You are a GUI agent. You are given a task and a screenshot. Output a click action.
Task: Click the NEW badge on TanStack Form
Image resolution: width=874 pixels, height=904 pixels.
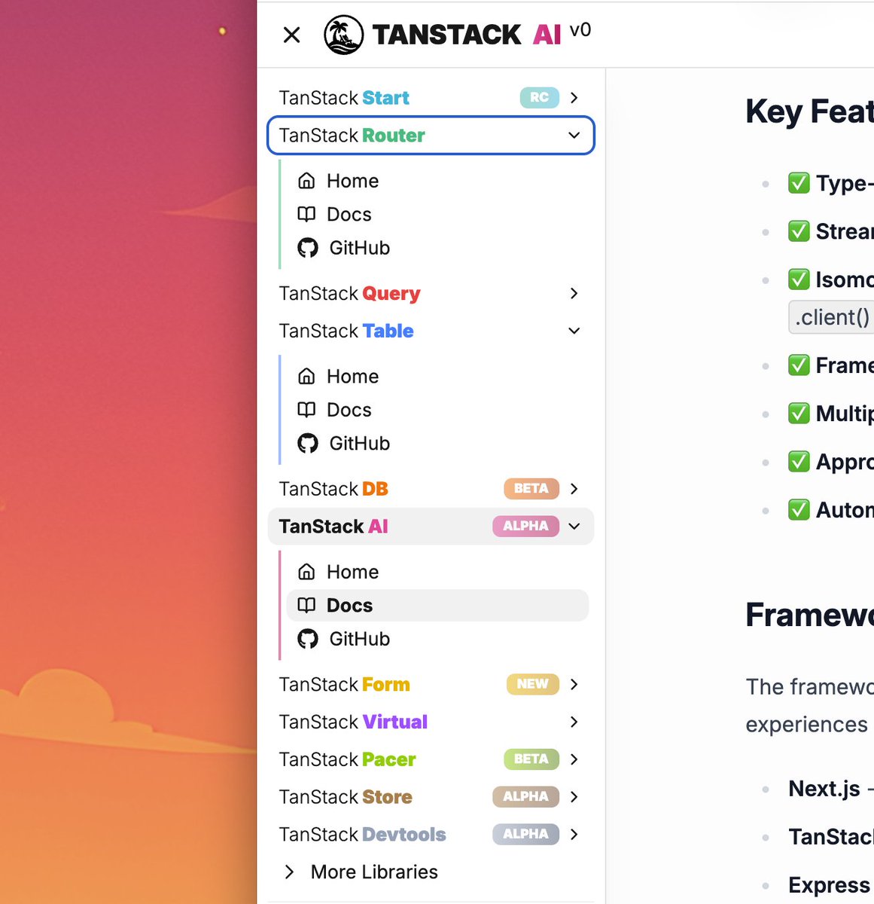click(x=532, y=684)
